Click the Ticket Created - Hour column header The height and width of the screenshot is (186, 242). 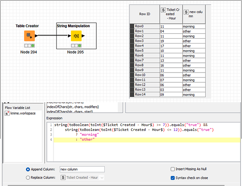tap(171, 14)
